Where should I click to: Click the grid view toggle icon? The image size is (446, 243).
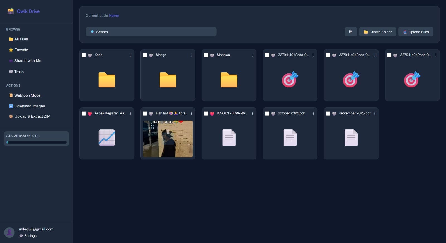(x=351, y=32)
